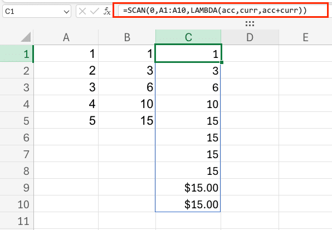
Task: Select row 6 header
Action: click(x=17, y=137)
